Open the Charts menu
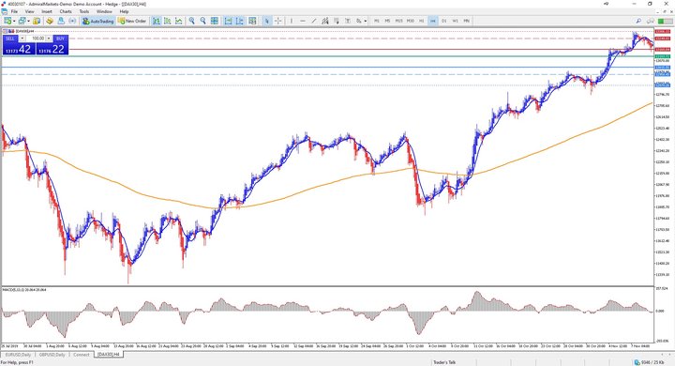 click(x=66, y=11)
